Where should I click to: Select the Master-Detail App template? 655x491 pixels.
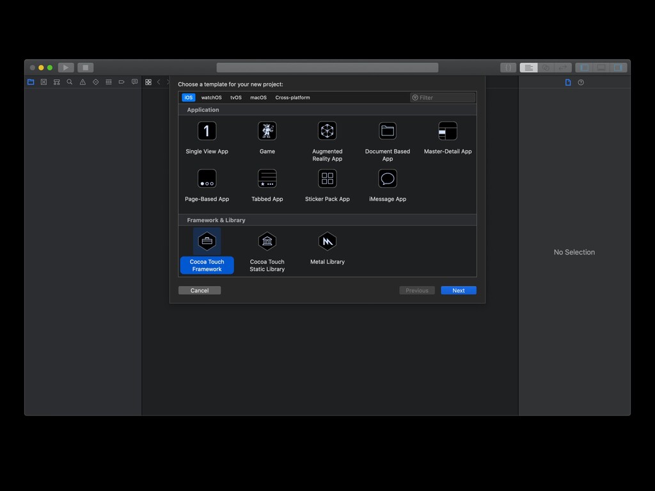click(x=447, y=138)
